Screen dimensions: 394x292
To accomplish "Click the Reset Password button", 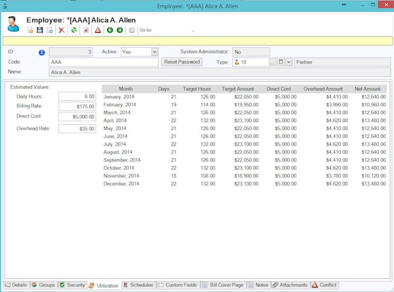I will coord(182,62).
